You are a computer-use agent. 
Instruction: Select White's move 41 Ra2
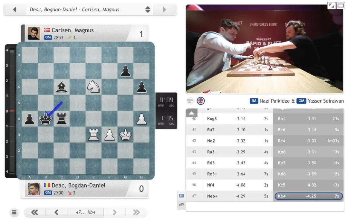[237, 130]
